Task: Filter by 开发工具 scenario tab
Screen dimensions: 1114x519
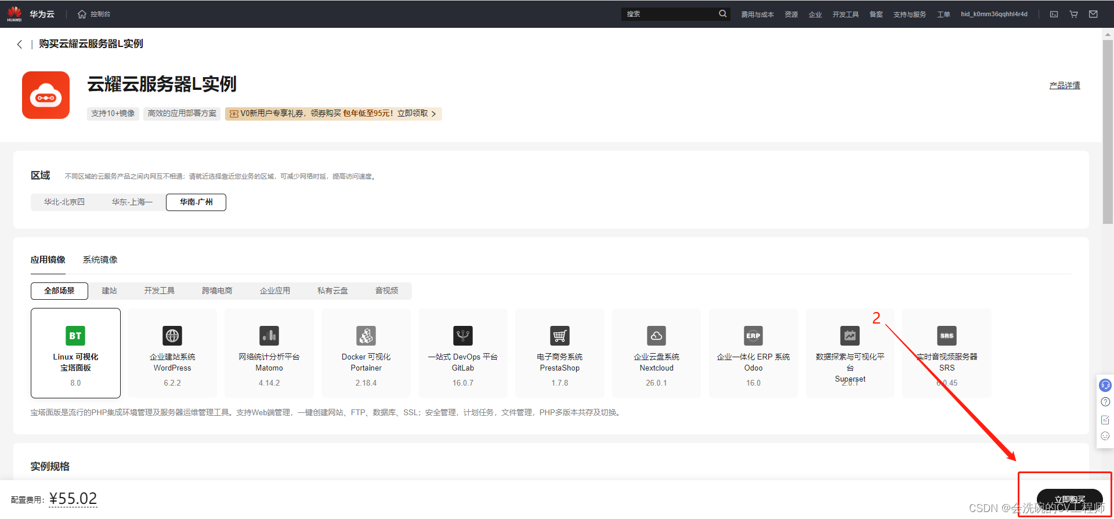Action: [160, 291]
